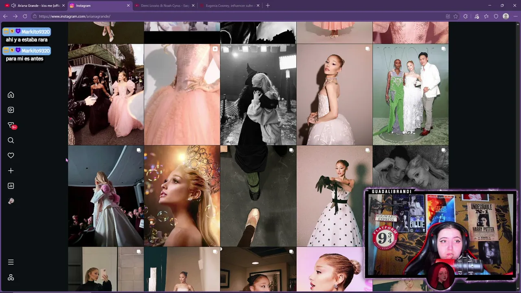This screenshot has width=521, height=293.
Task: Open post with three people on green carpet
Action: 410,94
